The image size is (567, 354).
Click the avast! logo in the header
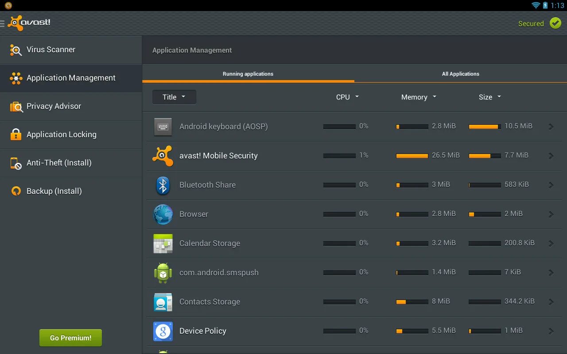point(29,23)
